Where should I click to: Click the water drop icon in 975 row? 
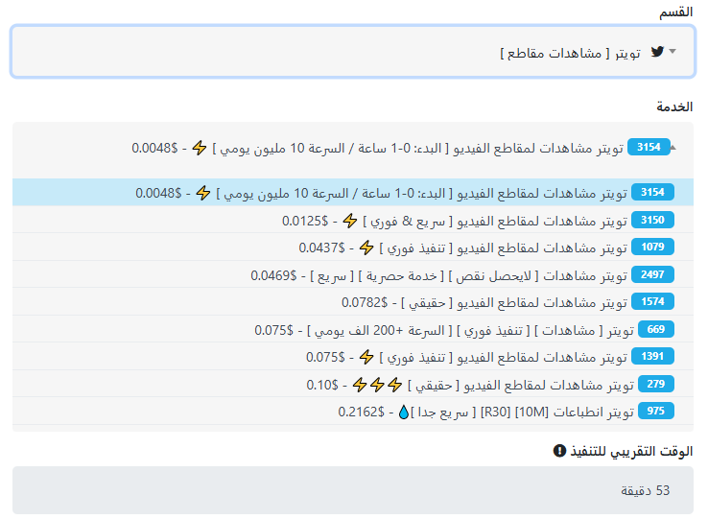pos(404,412)
